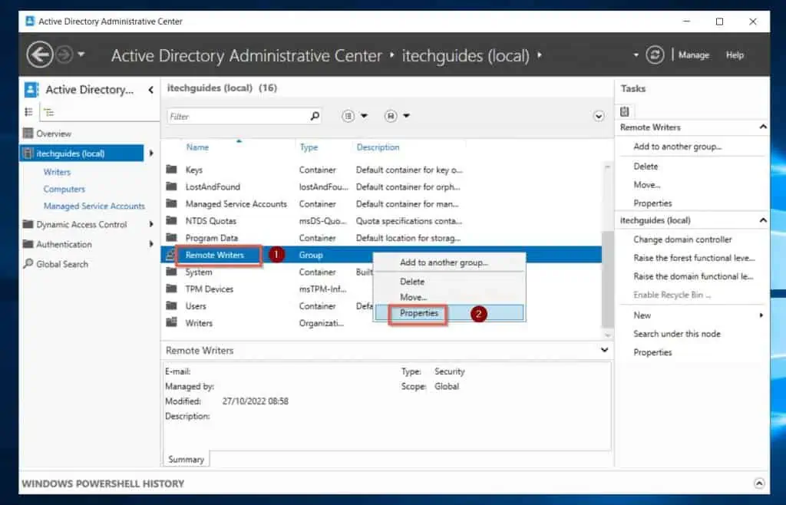Click Change domain controller task
786x505 pixels.
(682, 239)
